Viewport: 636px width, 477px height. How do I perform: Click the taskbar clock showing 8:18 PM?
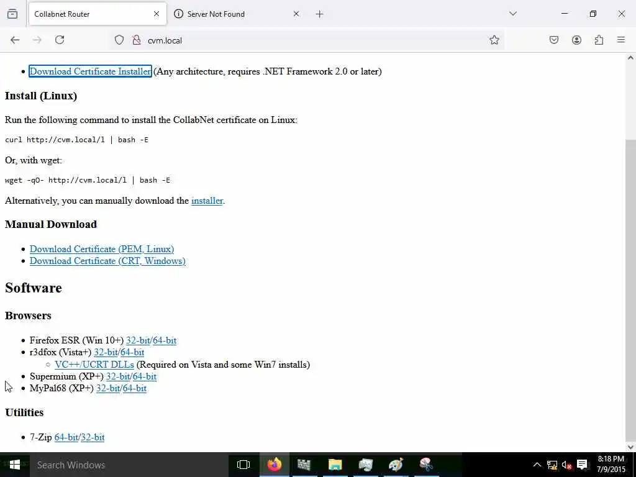click(611, 465)
